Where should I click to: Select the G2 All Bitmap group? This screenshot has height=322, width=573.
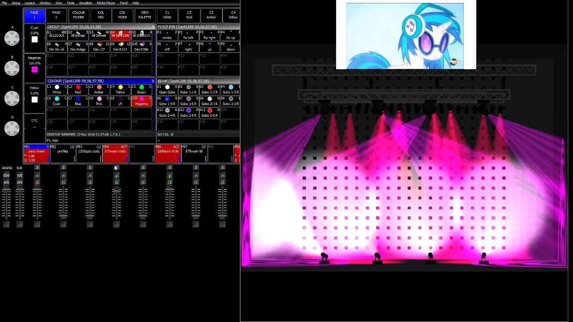point(78,35)
